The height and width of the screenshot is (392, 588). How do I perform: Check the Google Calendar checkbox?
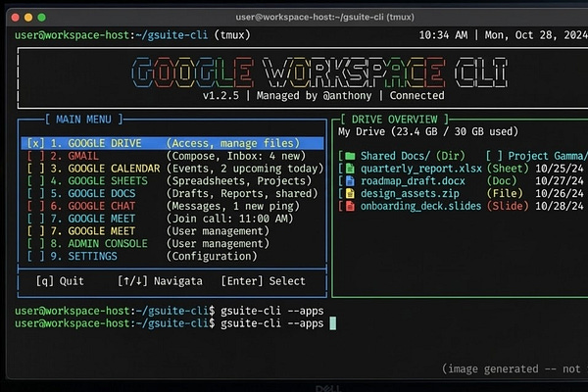point(35,169)
